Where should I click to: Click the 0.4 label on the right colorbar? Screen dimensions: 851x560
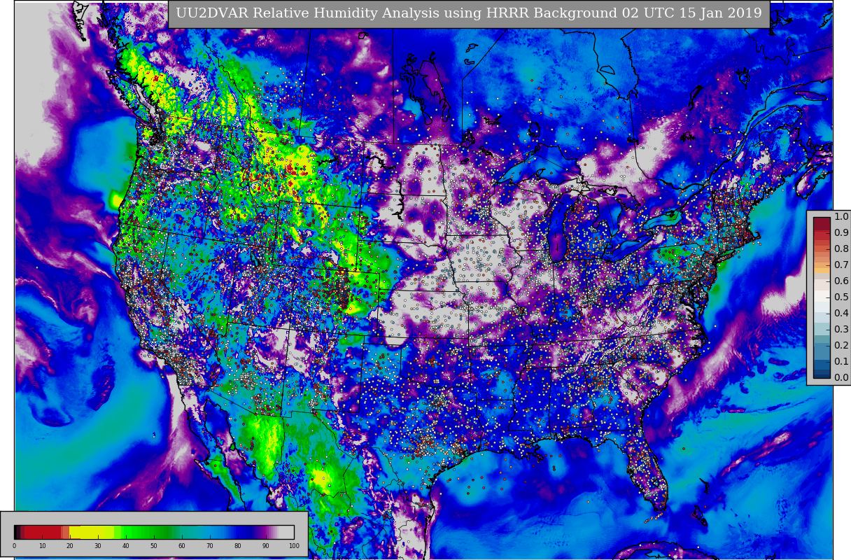(x=841, y=314)
